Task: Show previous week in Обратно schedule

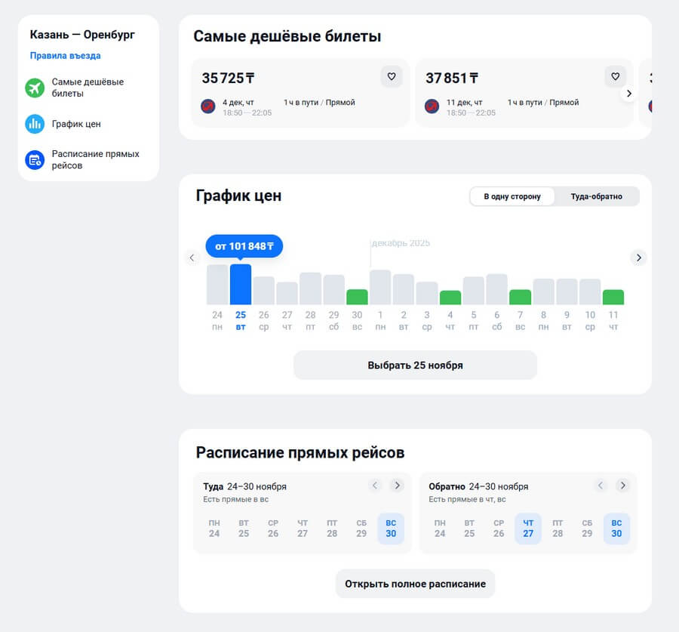Action: click(x=601, y=486)
